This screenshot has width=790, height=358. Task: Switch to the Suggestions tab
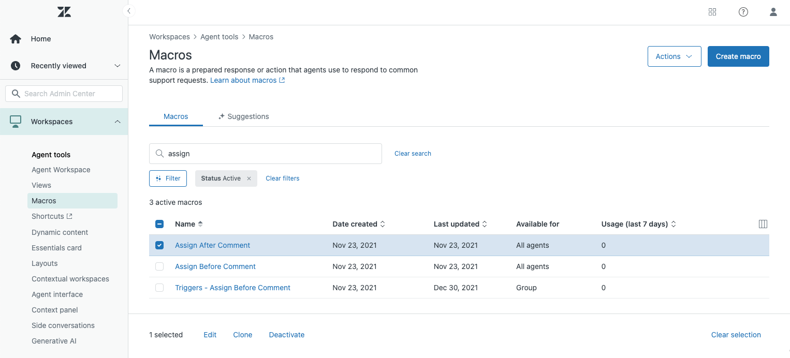(248, 116)
